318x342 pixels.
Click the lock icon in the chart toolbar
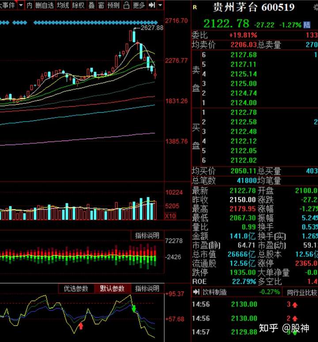(126, 5)
